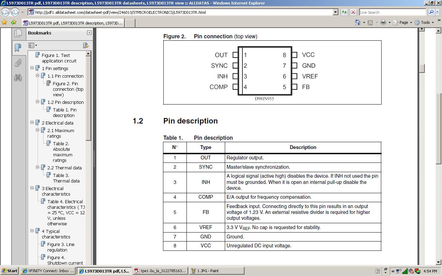The width and height of the screenshot is (442, 276).
Task: Open the address bar URL history dropdown
Action: click(x=335, y=12)
